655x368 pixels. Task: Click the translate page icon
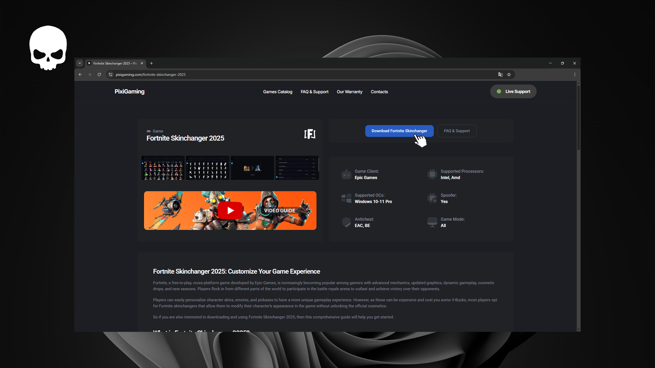pos(500,75)
